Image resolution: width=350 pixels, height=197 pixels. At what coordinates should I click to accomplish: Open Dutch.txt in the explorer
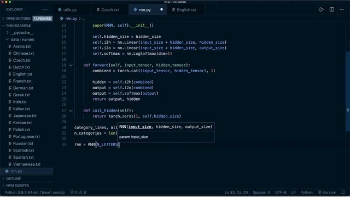coord(21,67)
